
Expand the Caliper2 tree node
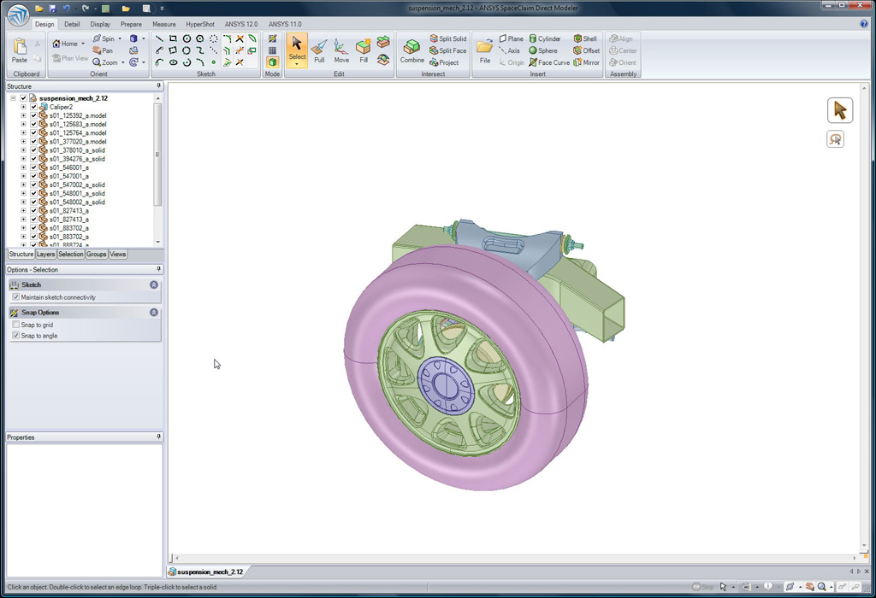pyautogui.click(x=24, y=107)
